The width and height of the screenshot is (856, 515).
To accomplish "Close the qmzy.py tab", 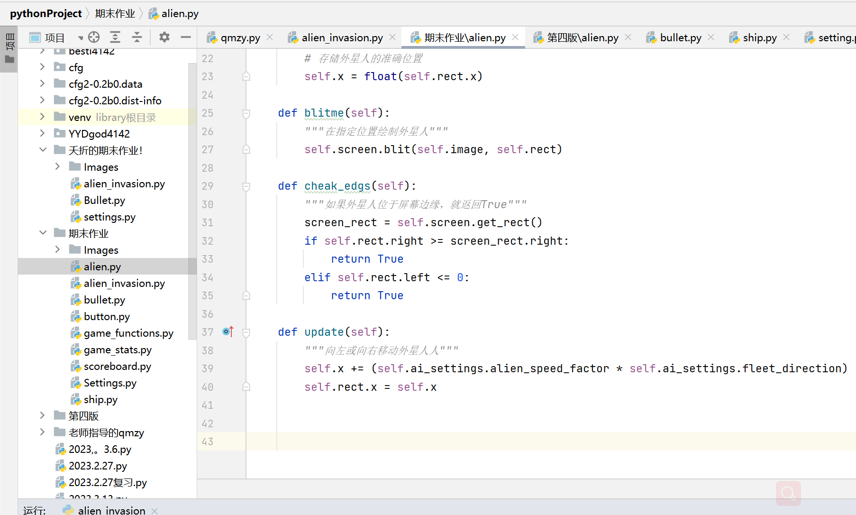I will tap(270, 37).
